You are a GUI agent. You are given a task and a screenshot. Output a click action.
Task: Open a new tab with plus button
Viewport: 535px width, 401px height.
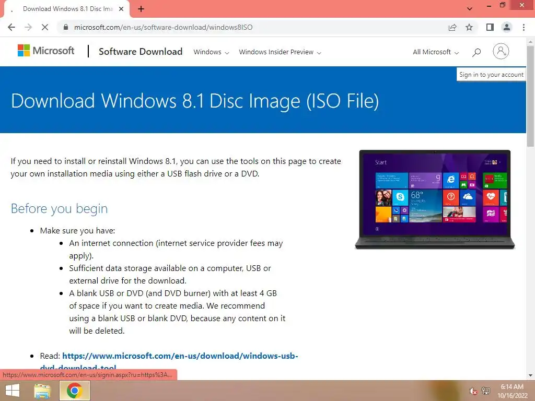pyautogui.click(x=141, y=9)
